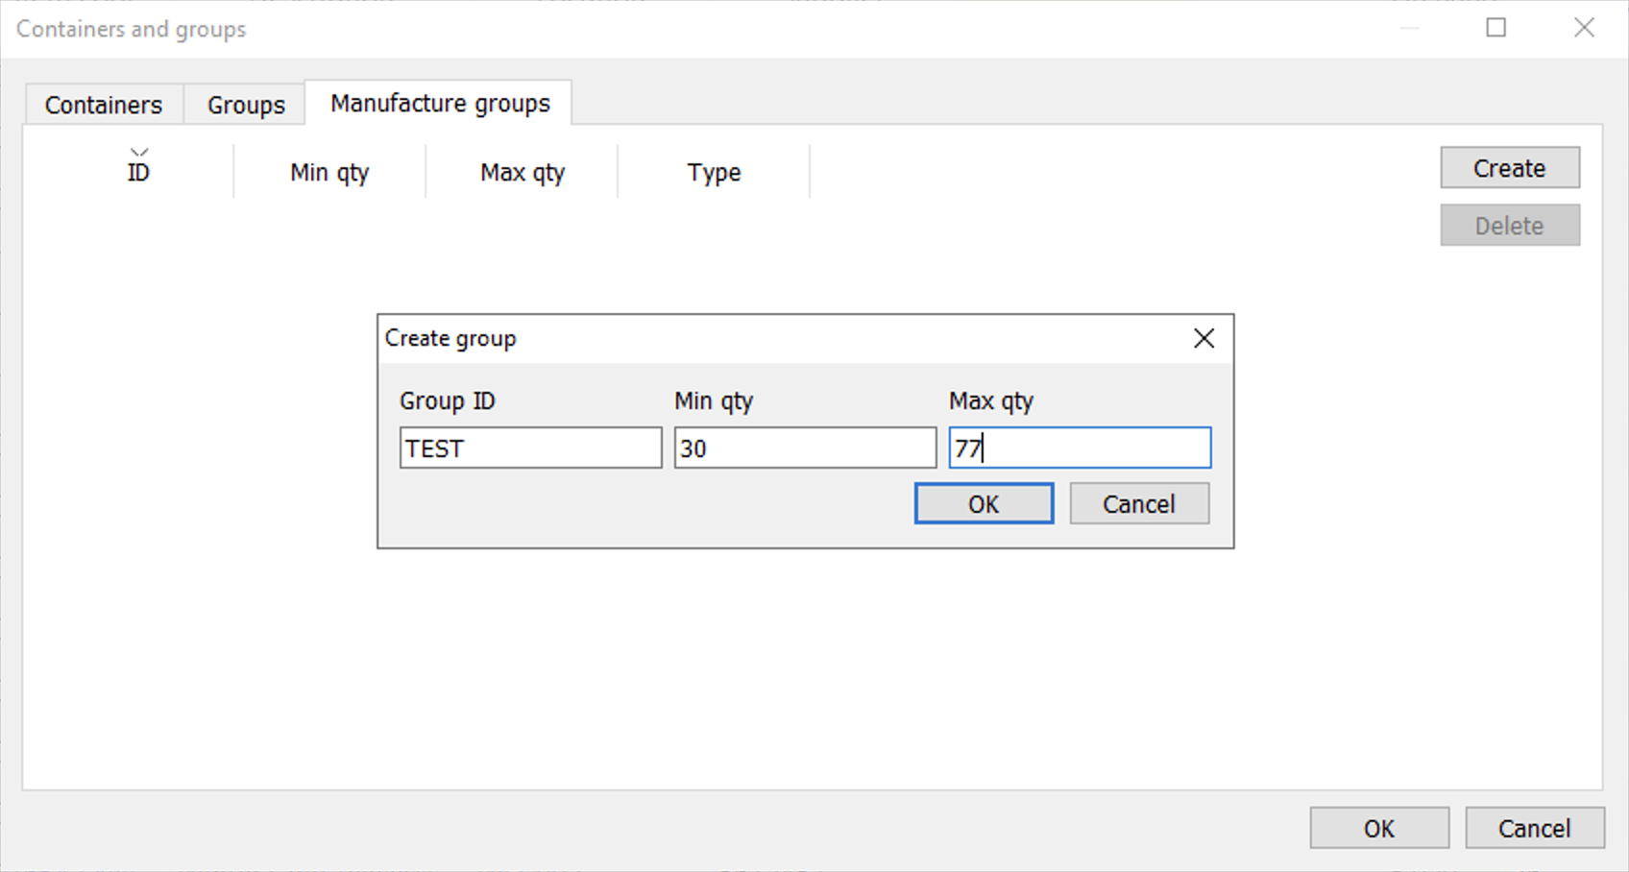Click the greyed-out Delete button
The width and height of the screenshot is (1629, 872).
tap(1509, 226)
